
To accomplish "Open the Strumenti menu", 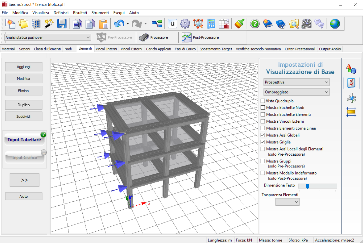I will coord(100,13).
